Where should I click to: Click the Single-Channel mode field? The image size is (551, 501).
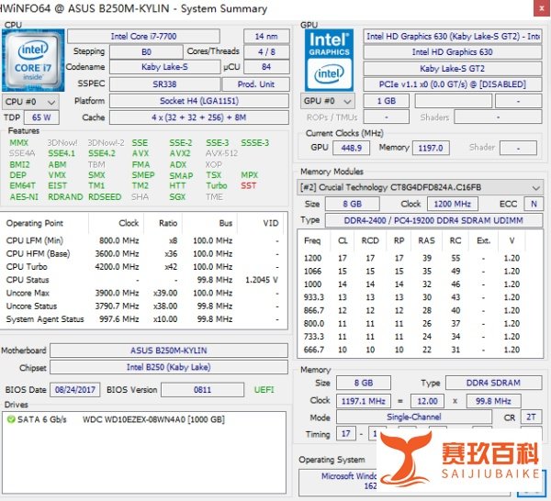pyautogui.click(x=414, y=417)
